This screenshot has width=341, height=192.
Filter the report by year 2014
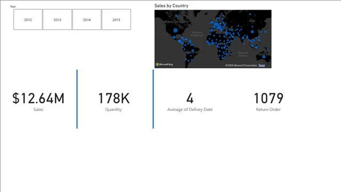click(87, 19)
